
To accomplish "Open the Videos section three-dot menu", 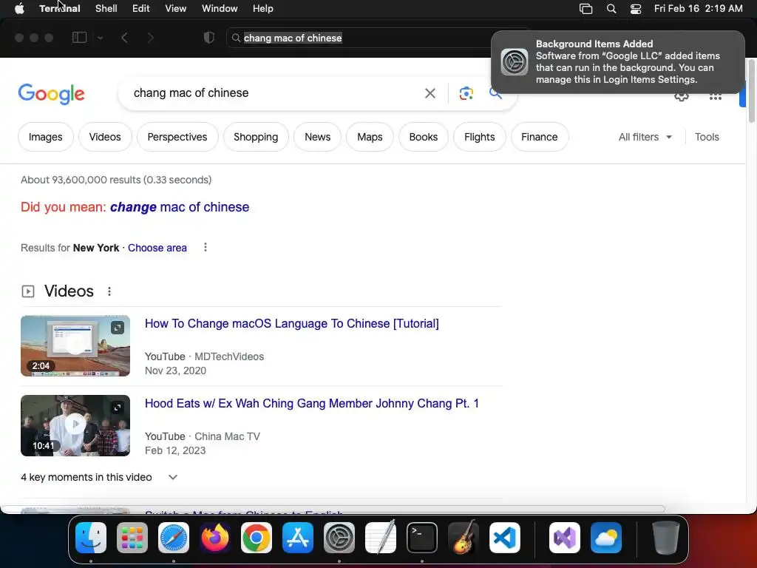I will (109, 291).
